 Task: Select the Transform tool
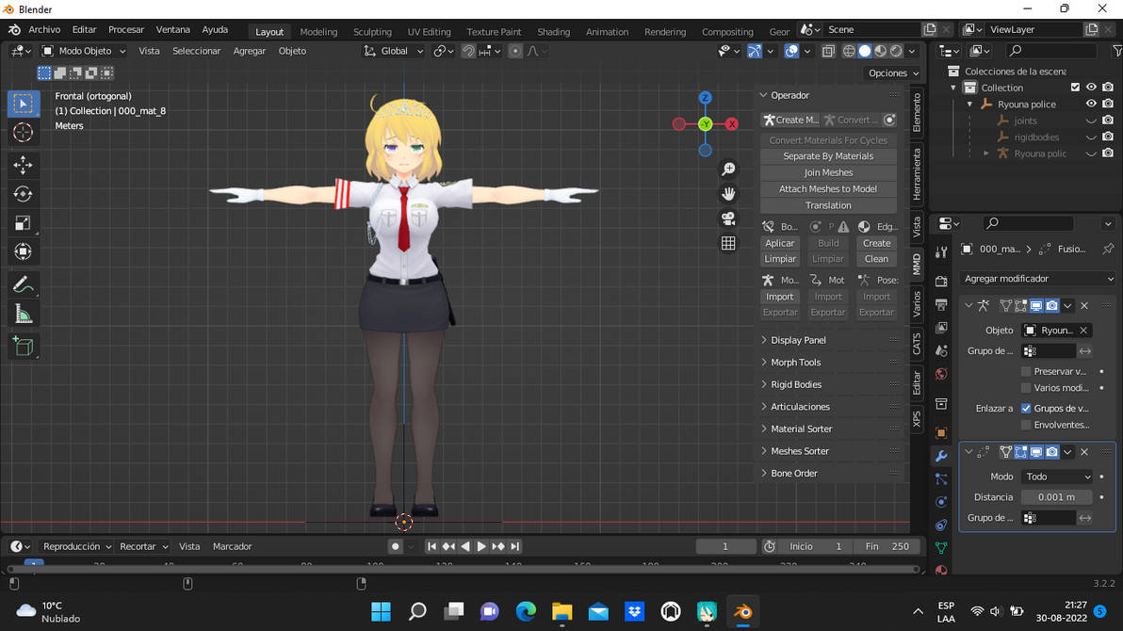[23, 251]
